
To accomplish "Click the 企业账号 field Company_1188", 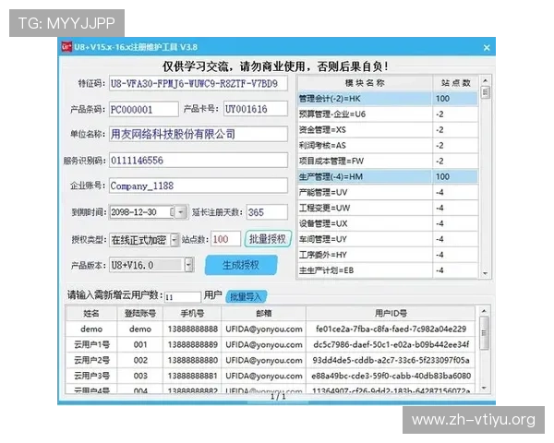I will 199,186.
